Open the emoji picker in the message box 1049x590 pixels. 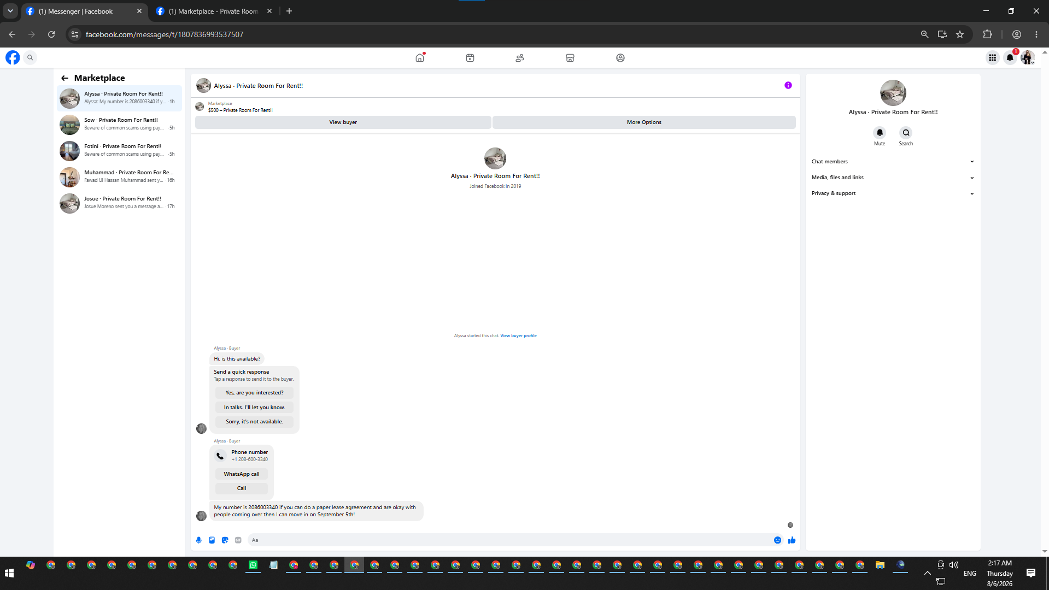(777, 540)
